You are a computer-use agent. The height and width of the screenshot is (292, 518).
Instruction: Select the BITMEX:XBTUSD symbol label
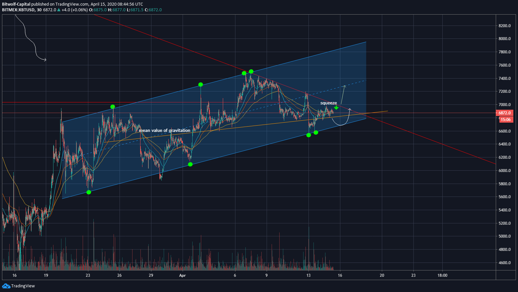click(x=18, y=10)
